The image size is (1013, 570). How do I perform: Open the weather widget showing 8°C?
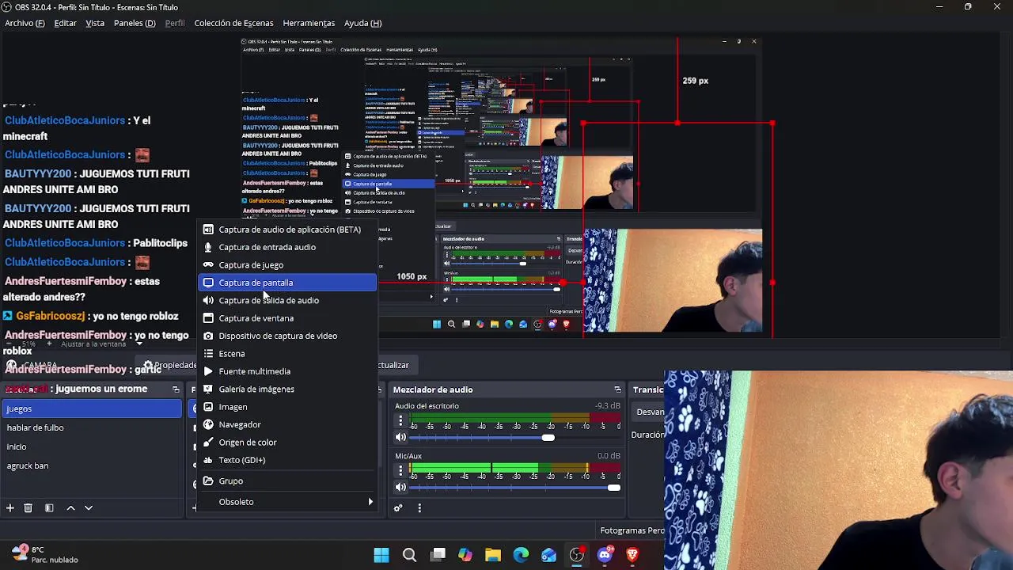click(x=44, y=554)
